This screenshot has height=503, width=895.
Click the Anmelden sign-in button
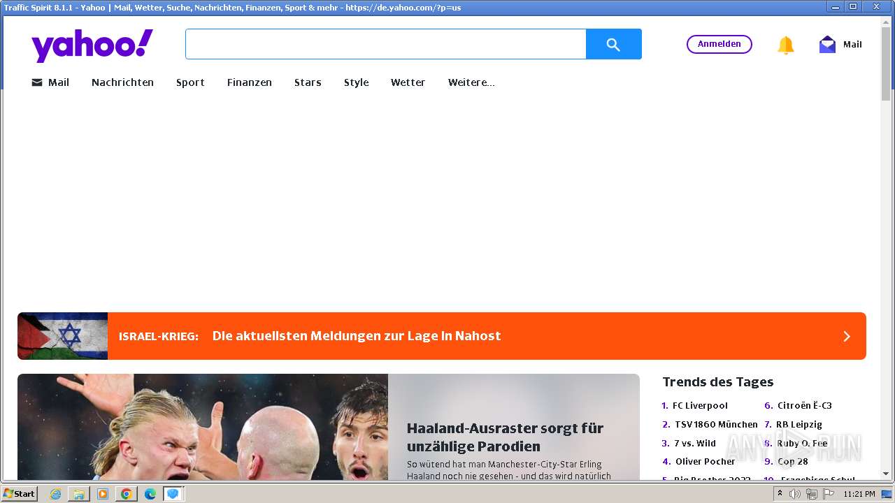[719, 44]
